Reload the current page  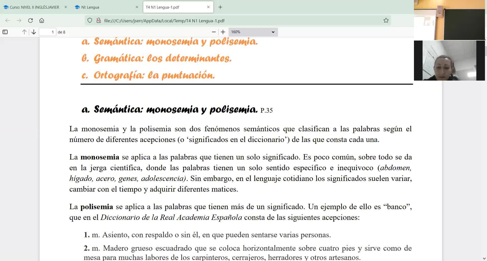click(x=30, y=21)
